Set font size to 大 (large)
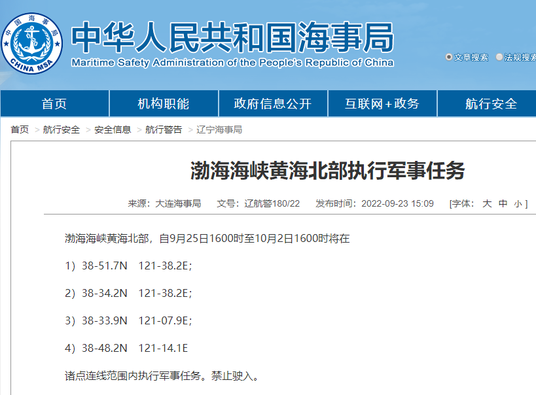Screen dimensions: 536x395 (486, 203)
